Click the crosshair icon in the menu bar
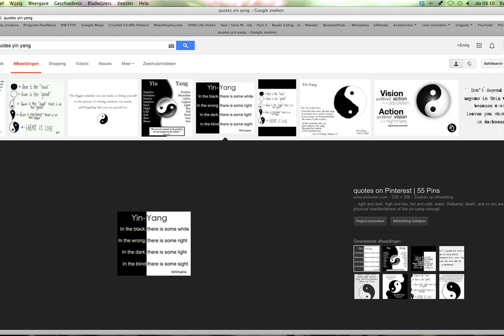 tap(431, 3)
